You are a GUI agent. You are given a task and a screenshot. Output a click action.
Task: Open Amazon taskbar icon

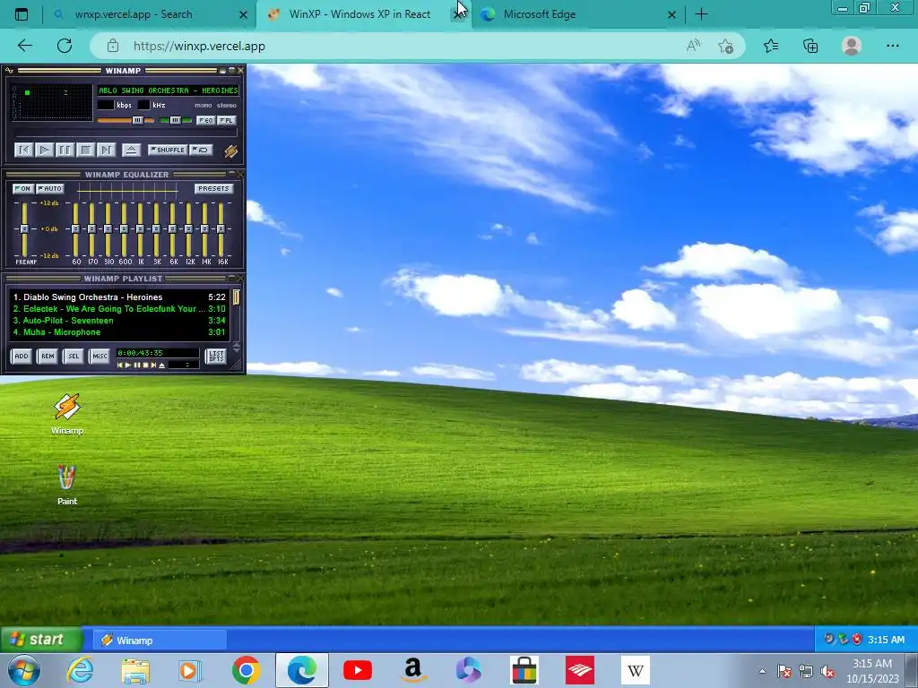[x=413, y=670]
